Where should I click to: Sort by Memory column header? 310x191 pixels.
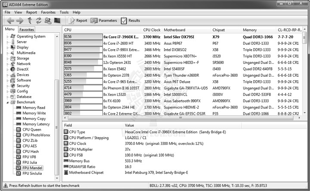[x=258, y=30]
